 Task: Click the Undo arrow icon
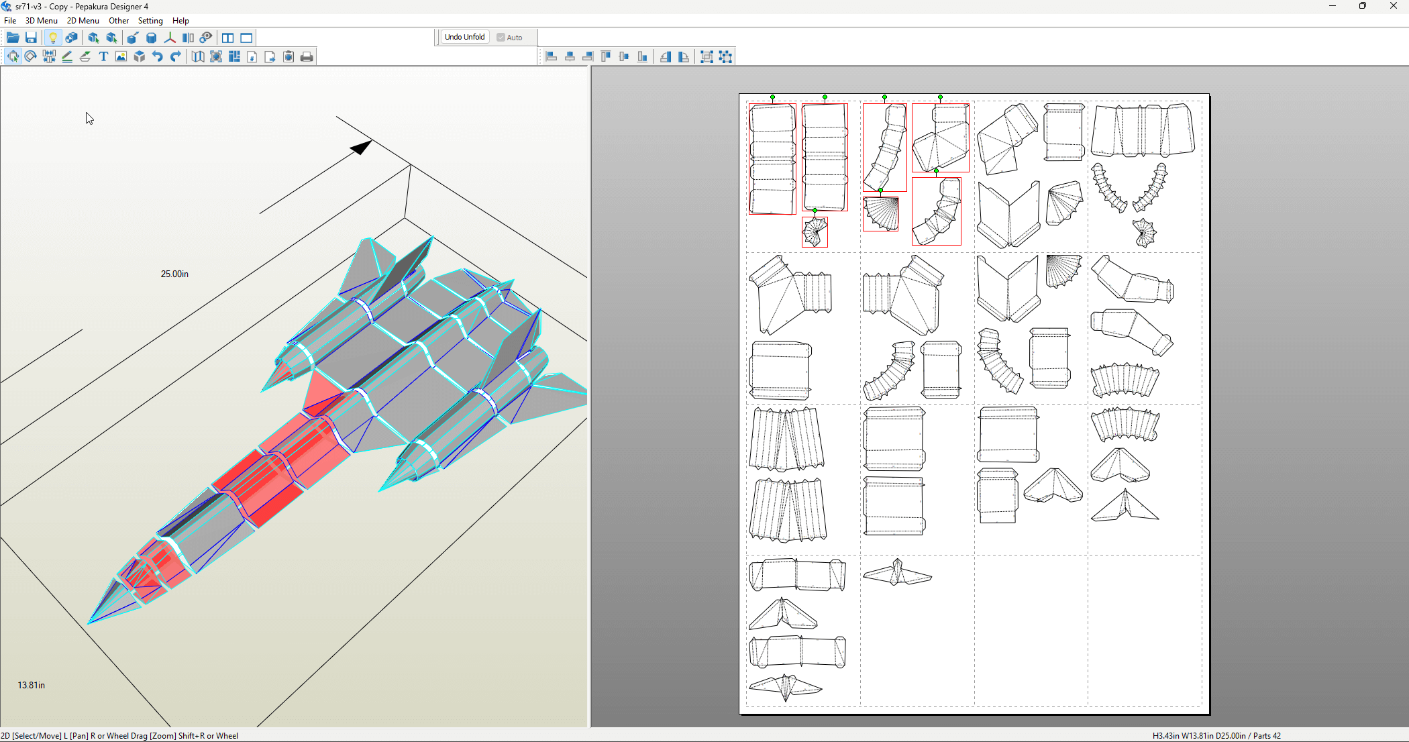tap(157, 56)
